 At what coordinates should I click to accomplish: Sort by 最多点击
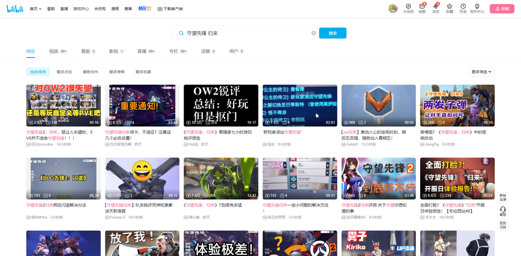pos(64,72)
